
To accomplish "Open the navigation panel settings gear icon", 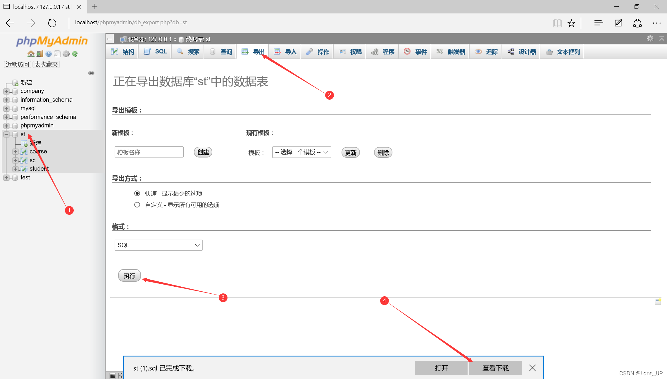I will click(66, 54).
